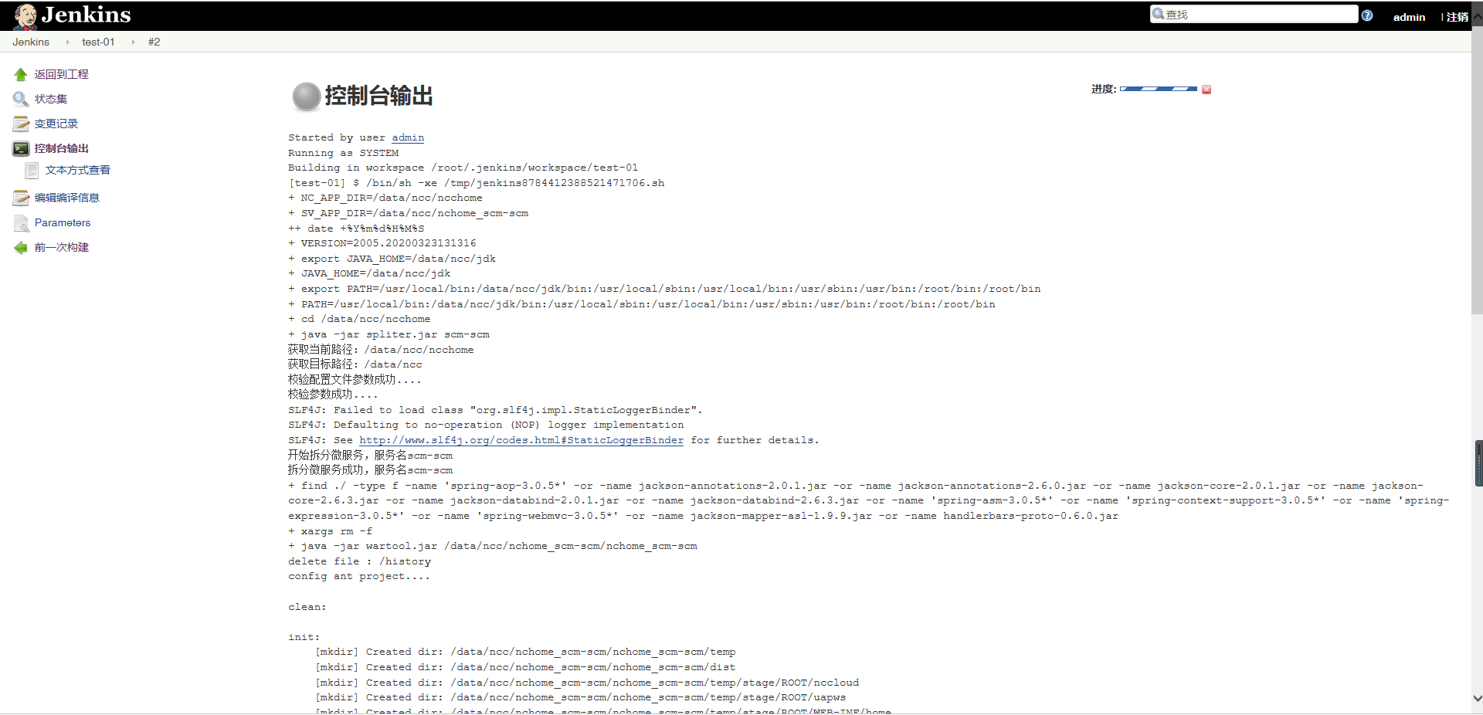Cancel the build with the red stop icon
Viewport: 1483px width, 715px height.
tap(1206, 90)
